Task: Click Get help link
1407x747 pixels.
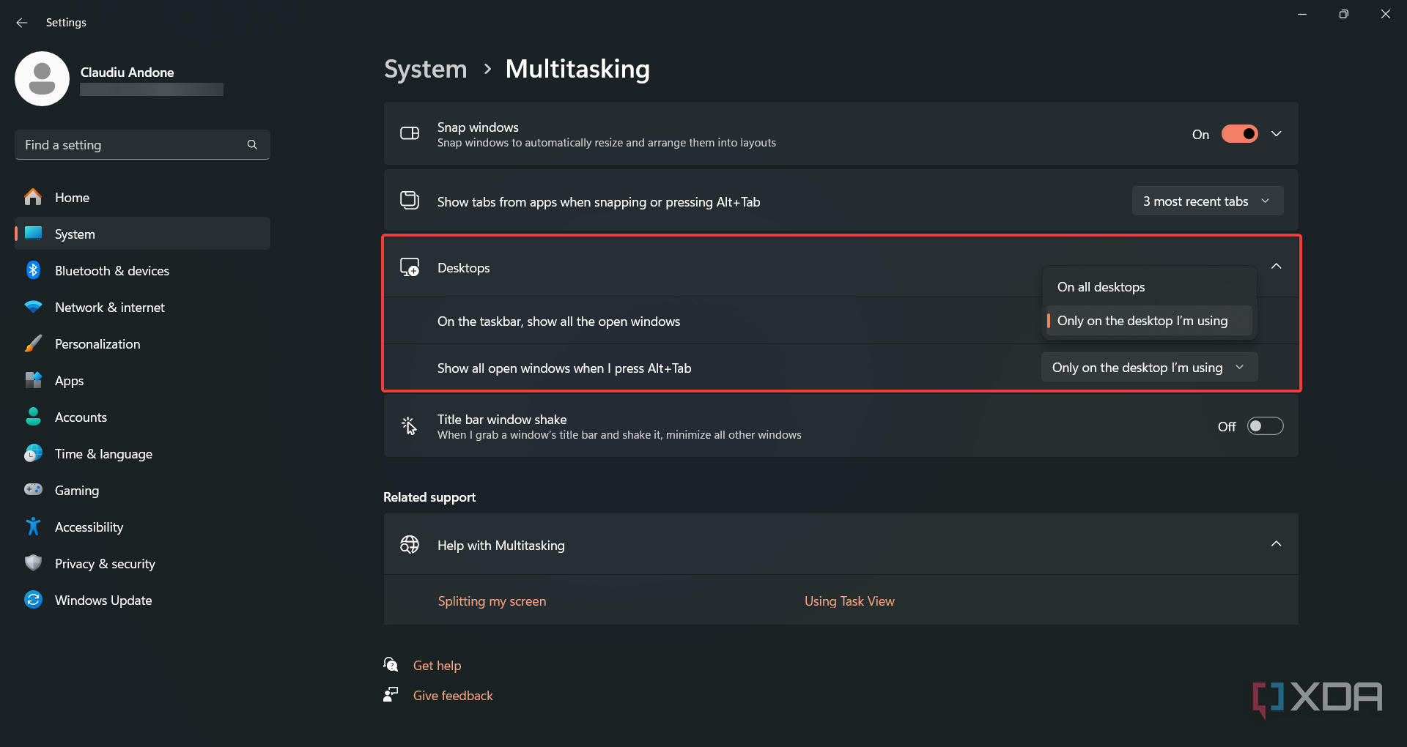Action: (437, 666)
